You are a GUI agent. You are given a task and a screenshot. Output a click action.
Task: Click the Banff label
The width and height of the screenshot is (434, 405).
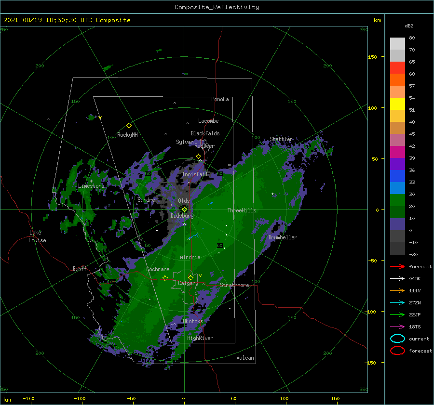pos(80,268)
